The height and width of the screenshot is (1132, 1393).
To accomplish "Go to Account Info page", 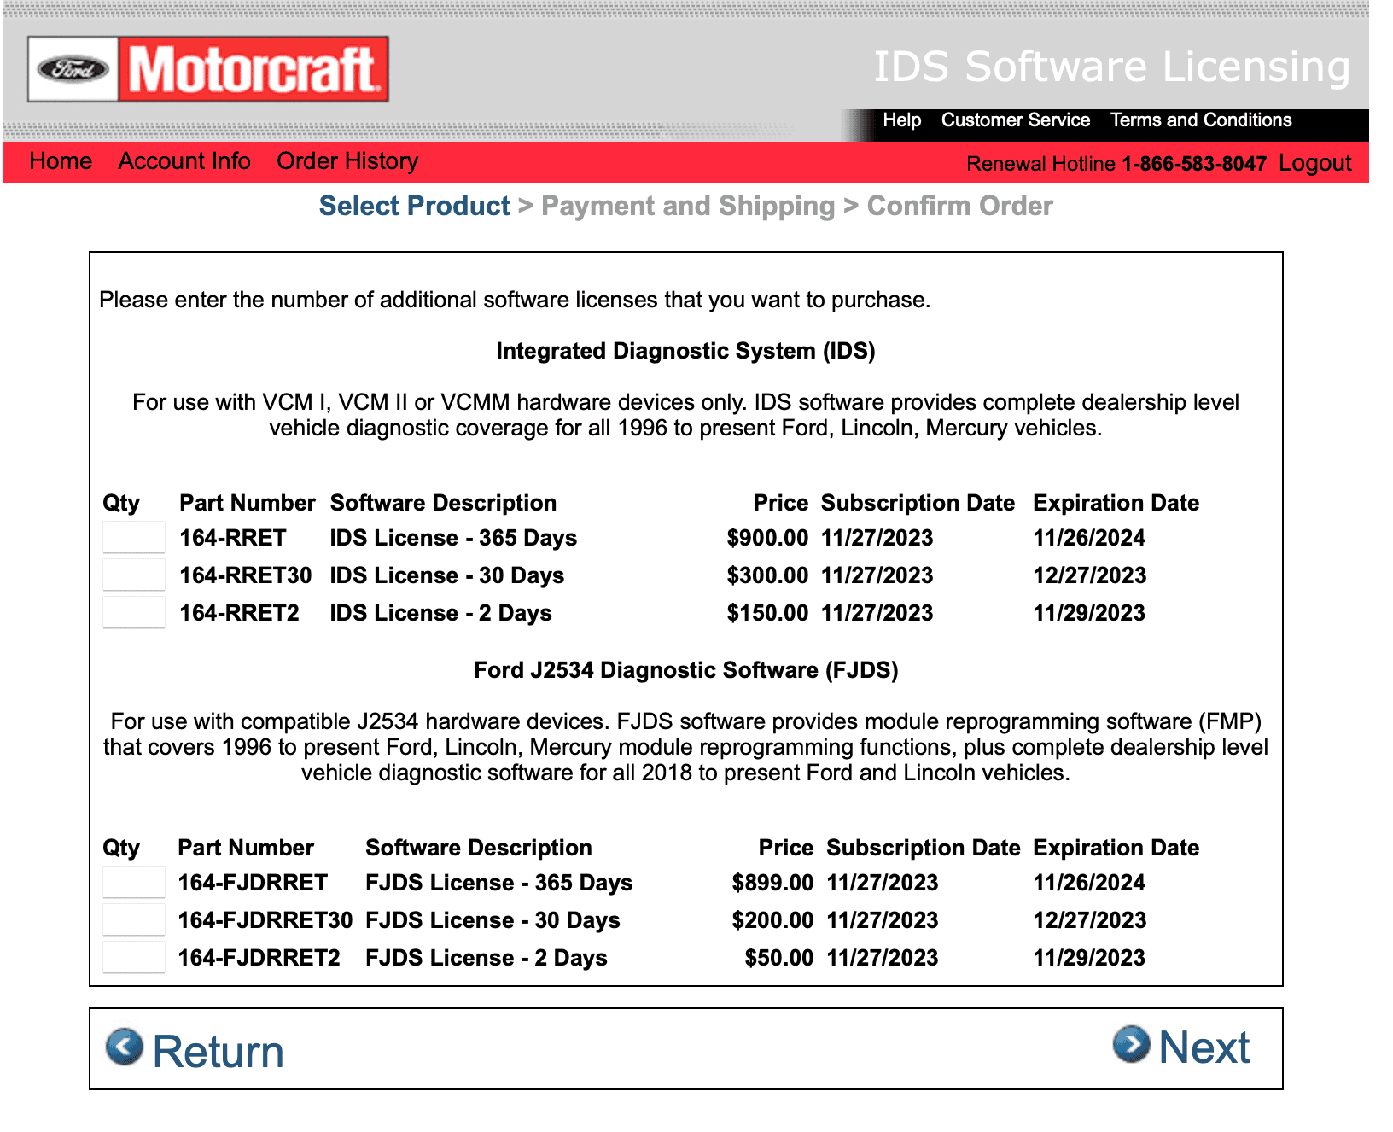I will pos(184,161).
